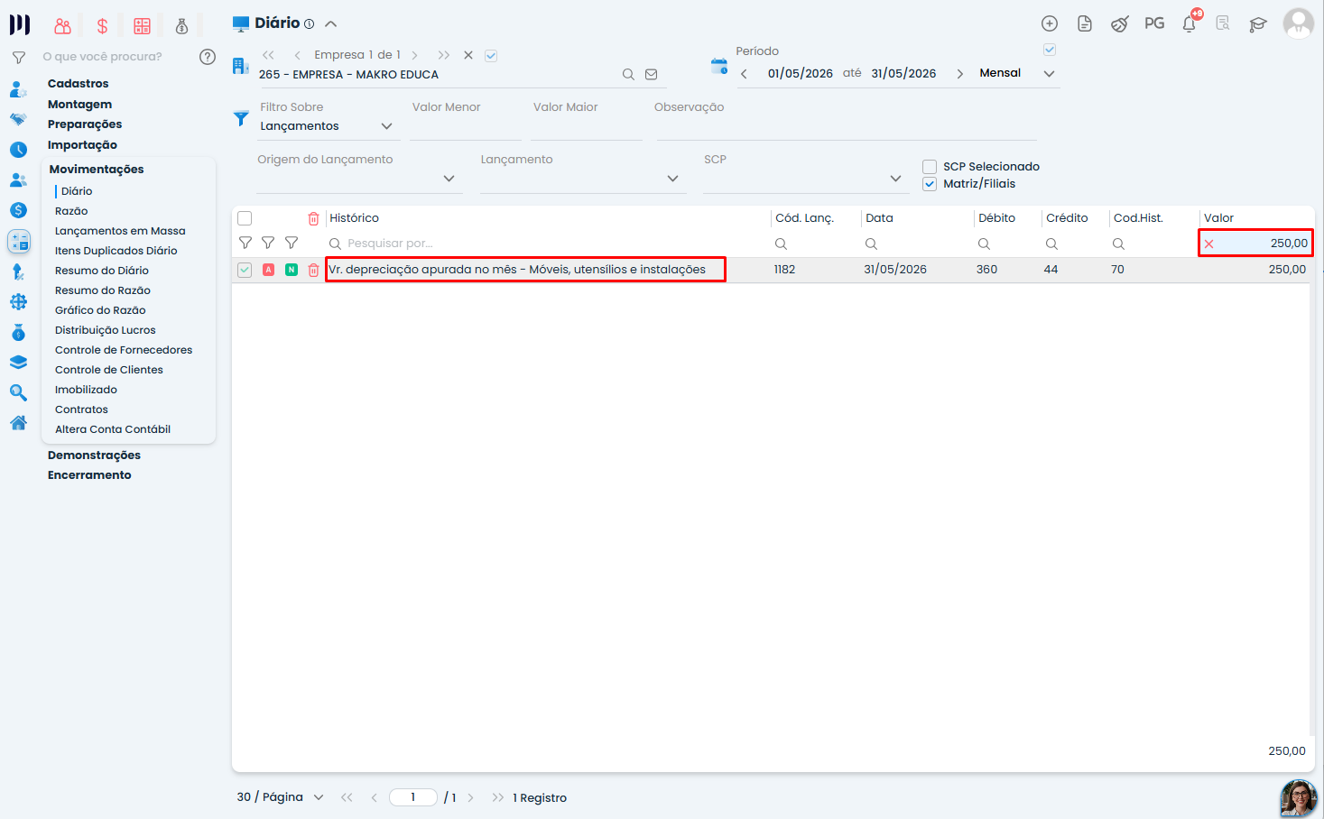Open the red calculator module icon
The height and width of the screenshot is (819, 1324).
click(142, 26)
